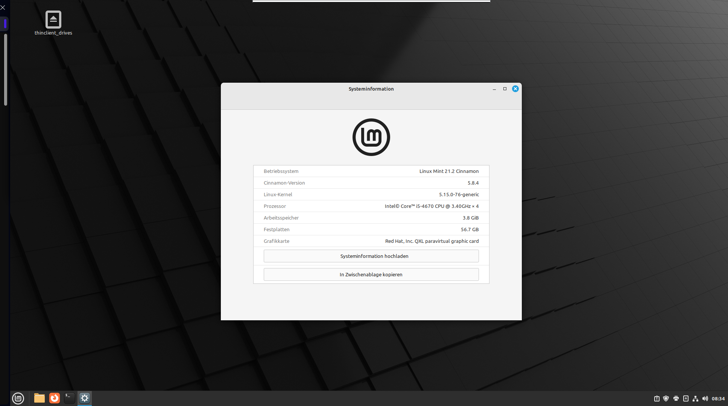Close the Systeminformation window
Image resolution: width=728 pixels, height=406 pixels.
pos(515,89)
